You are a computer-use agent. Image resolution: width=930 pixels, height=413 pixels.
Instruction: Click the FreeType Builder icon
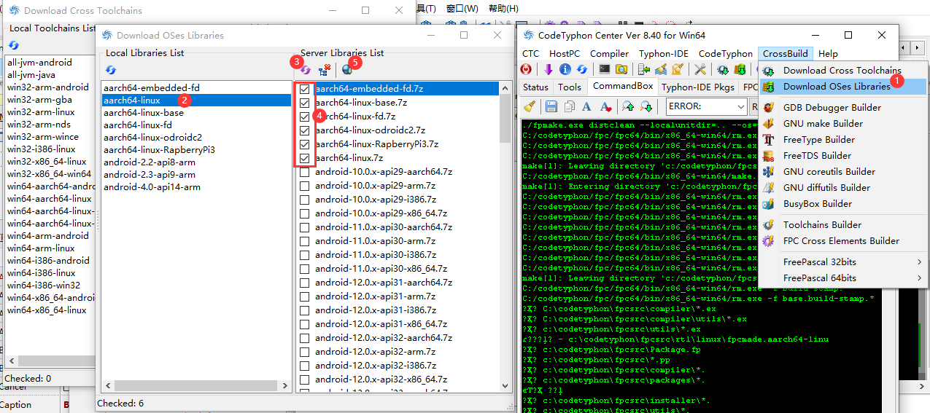click(768, 139)
